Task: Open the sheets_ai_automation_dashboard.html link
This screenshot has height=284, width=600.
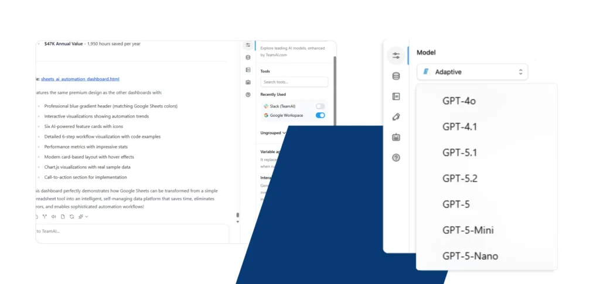Action: tap(80, 79)
